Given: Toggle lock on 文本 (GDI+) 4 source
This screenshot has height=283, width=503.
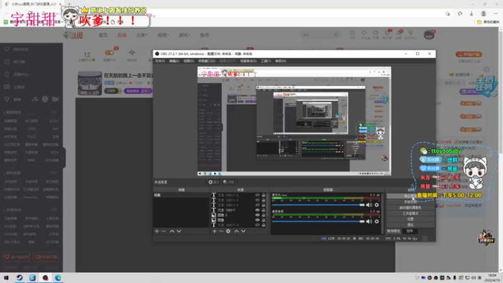Looking at the screenshot, I should [x=263, y=225].
